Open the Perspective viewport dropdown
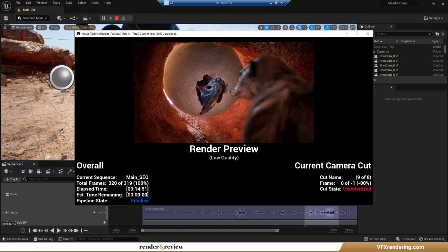This screenshot has width=448, height=252. (22, 27)
